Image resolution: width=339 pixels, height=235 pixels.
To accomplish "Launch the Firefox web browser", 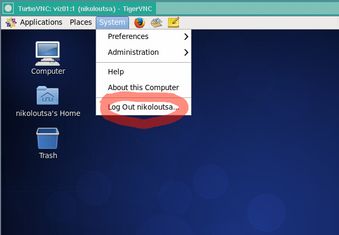I will tap(140, 22).
